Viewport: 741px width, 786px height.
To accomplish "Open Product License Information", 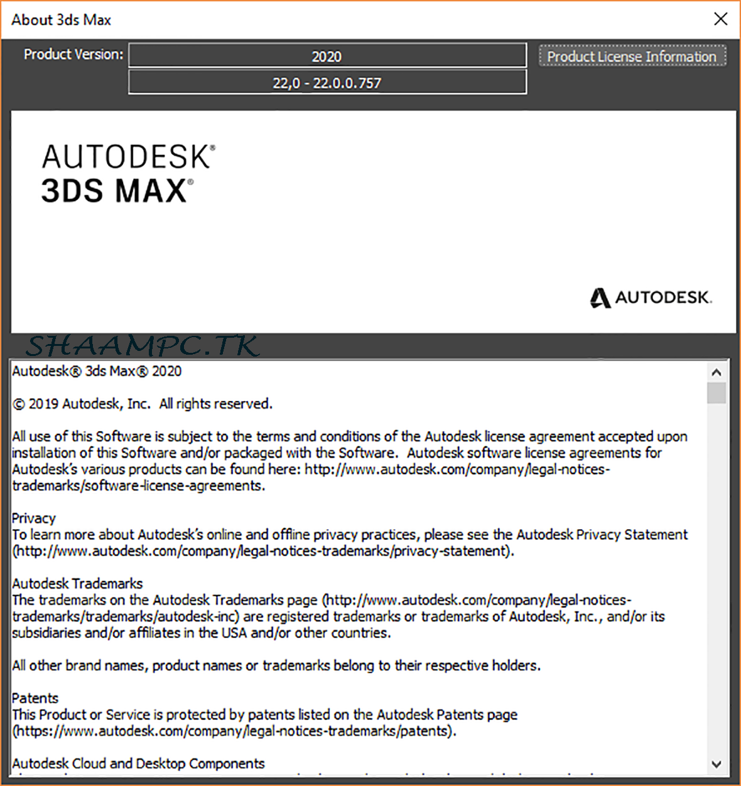I will click(632, 56).
